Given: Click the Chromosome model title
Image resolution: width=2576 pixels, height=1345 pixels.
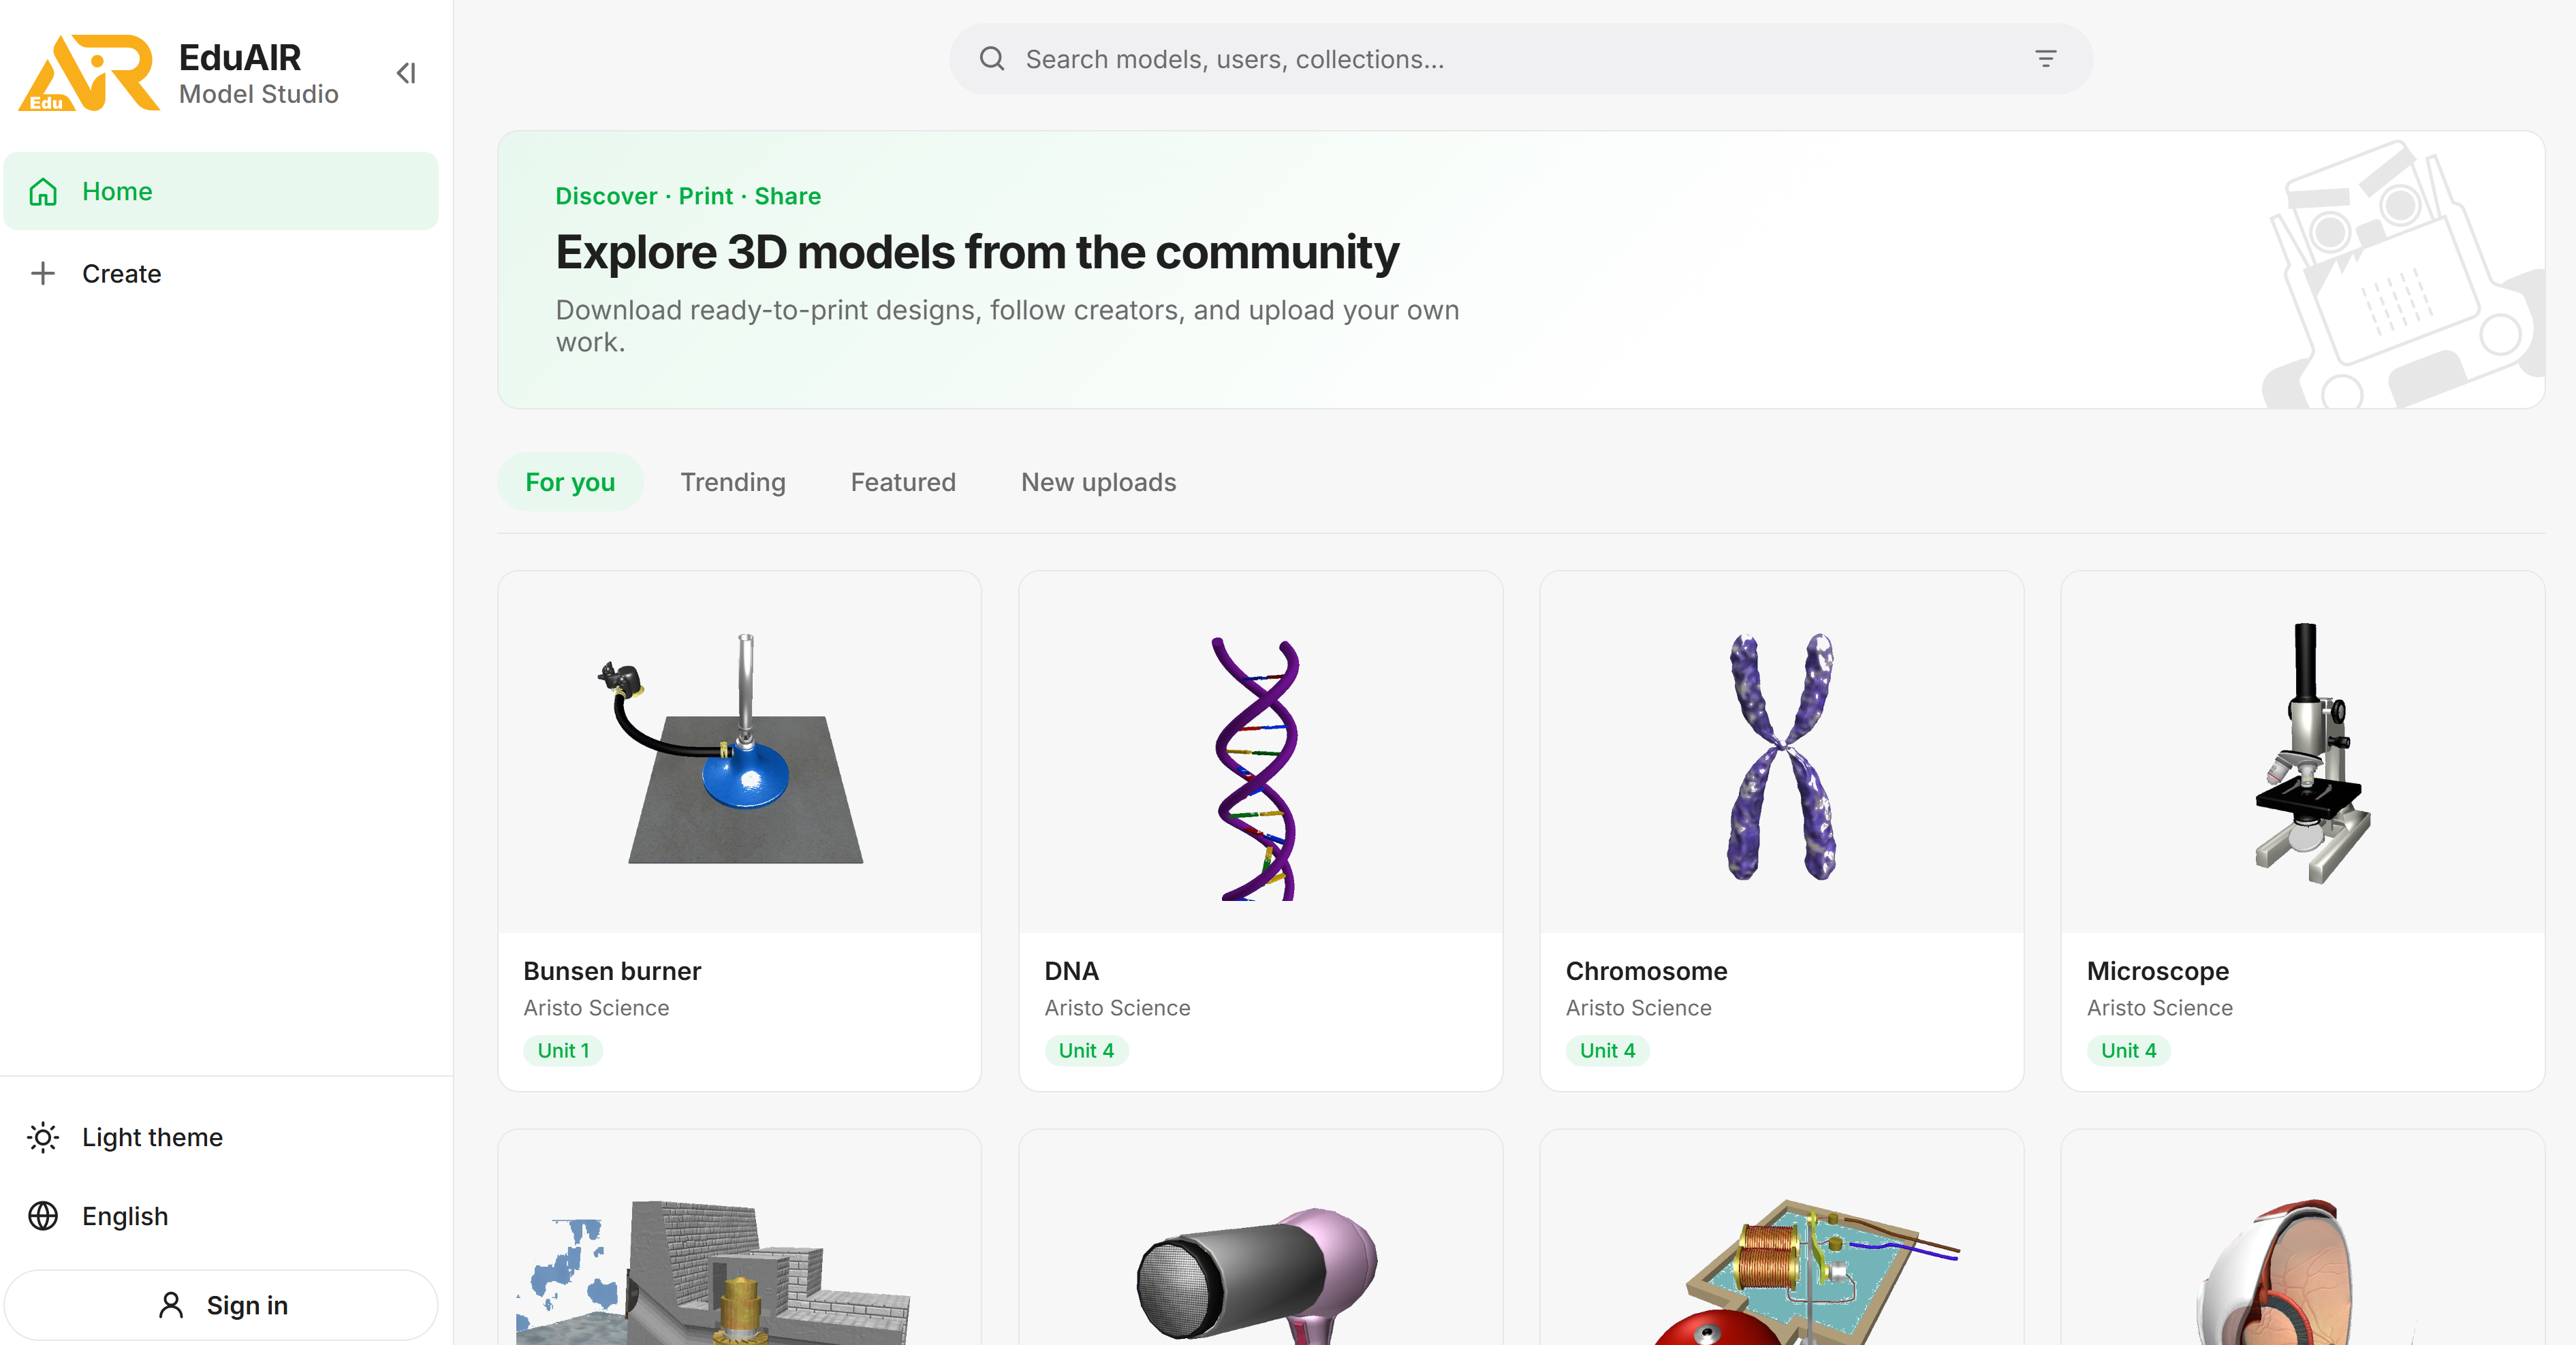Looking at the screenshot, I should pyautogui.click(x=1646, y=971).
